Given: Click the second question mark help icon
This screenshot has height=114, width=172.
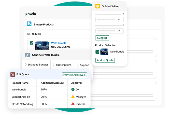Looking at the screenshot, I should tap(123, 25).
